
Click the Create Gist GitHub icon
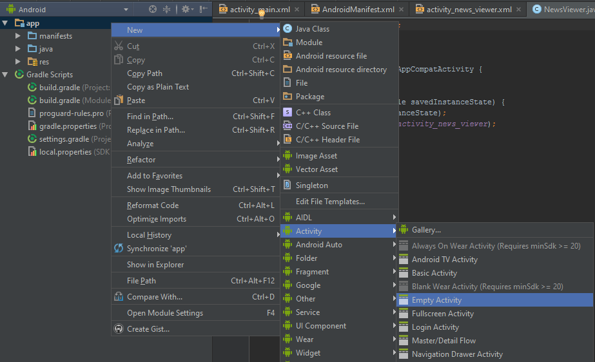(118, 329)
